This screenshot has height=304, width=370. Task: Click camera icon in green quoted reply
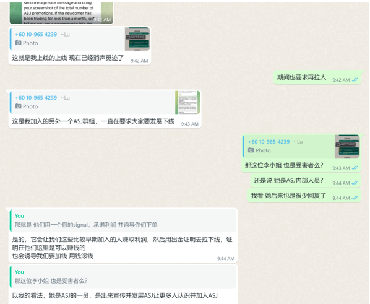tap(251, 150)
